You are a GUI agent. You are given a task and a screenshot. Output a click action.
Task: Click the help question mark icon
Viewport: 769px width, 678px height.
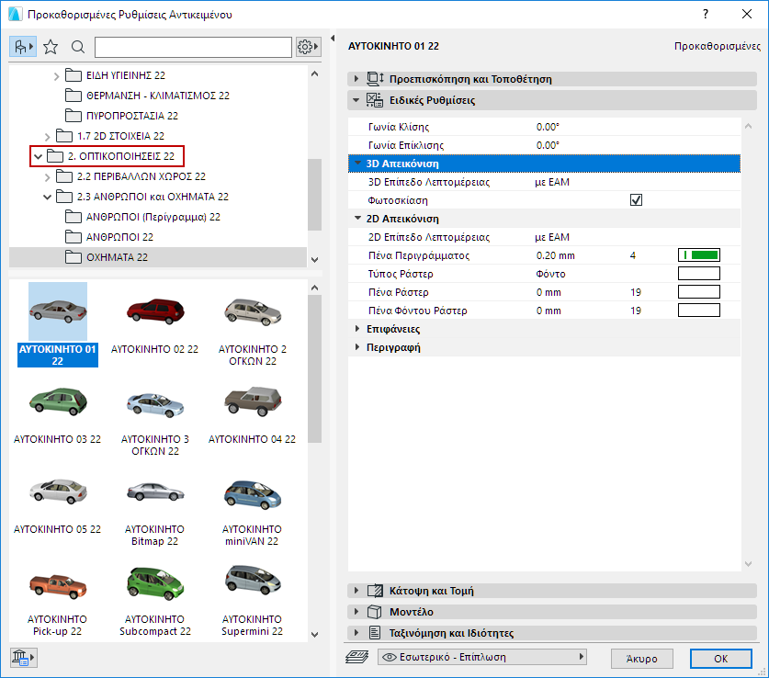click(x=705, y=15)
